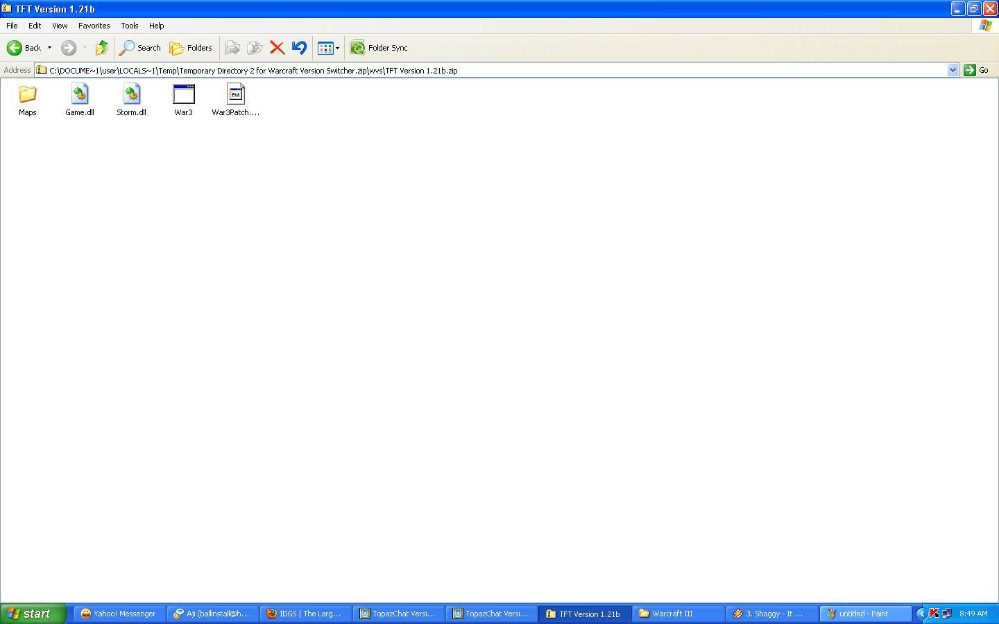Switch to Shaggy Winamp taskbar item
The height and width of the screenshot is (624, 999).
771,614
